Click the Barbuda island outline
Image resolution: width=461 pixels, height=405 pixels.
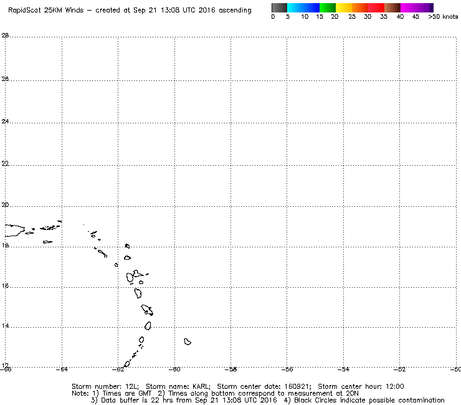coord(127,246)
